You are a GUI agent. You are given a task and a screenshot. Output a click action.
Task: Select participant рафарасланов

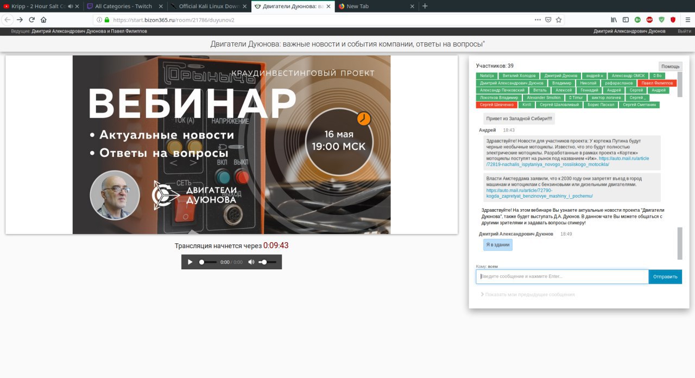tap(619, 83)
